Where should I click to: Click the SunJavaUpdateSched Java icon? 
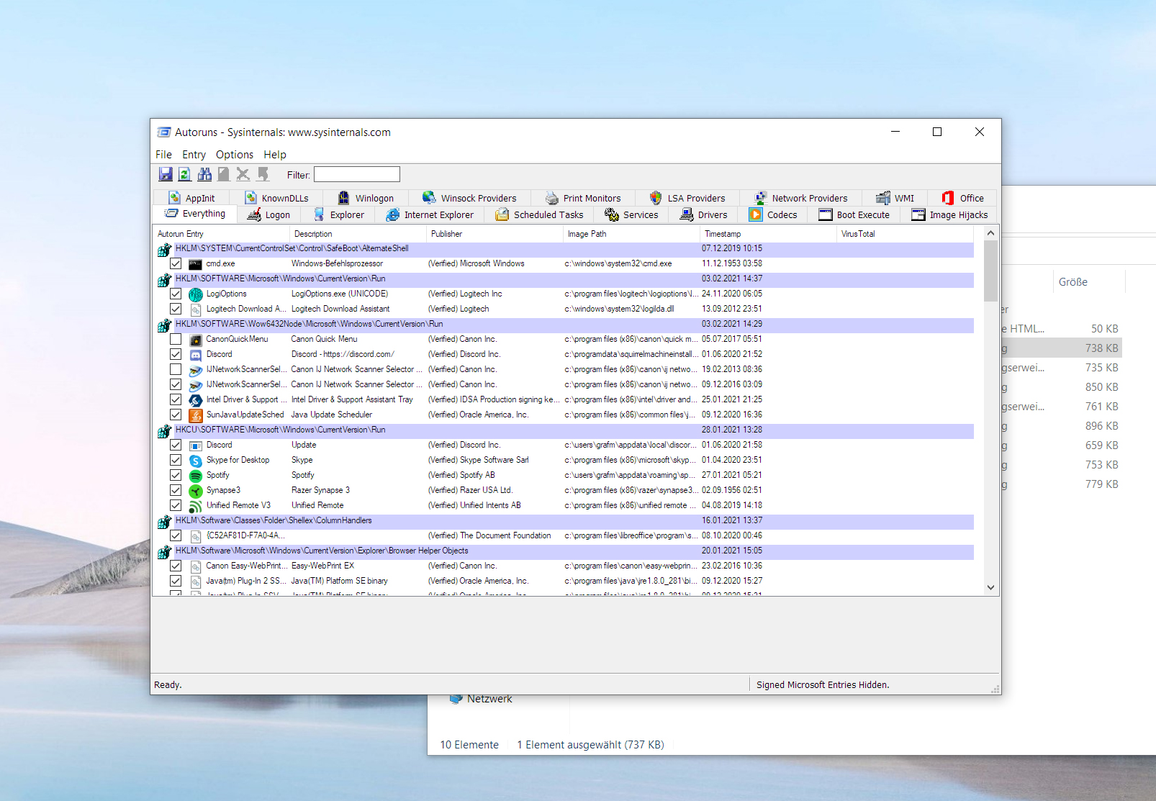pyautogui.click(x=195, y=415)
